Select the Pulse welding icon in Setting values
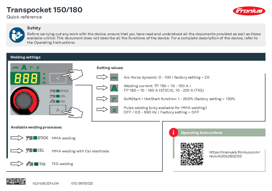This screenshot has width=272, height=191. tap(114, 110)
